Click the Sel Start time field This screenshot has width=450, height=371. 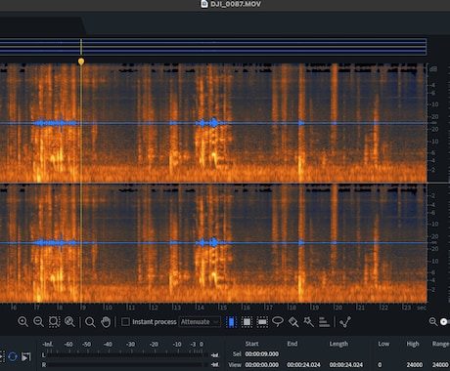(262, 353)
